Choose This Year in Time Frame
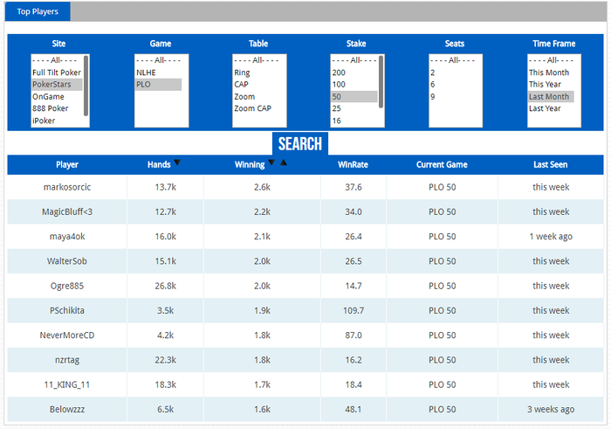This screenshot has width=611, height=429. [x=545, y=84]
